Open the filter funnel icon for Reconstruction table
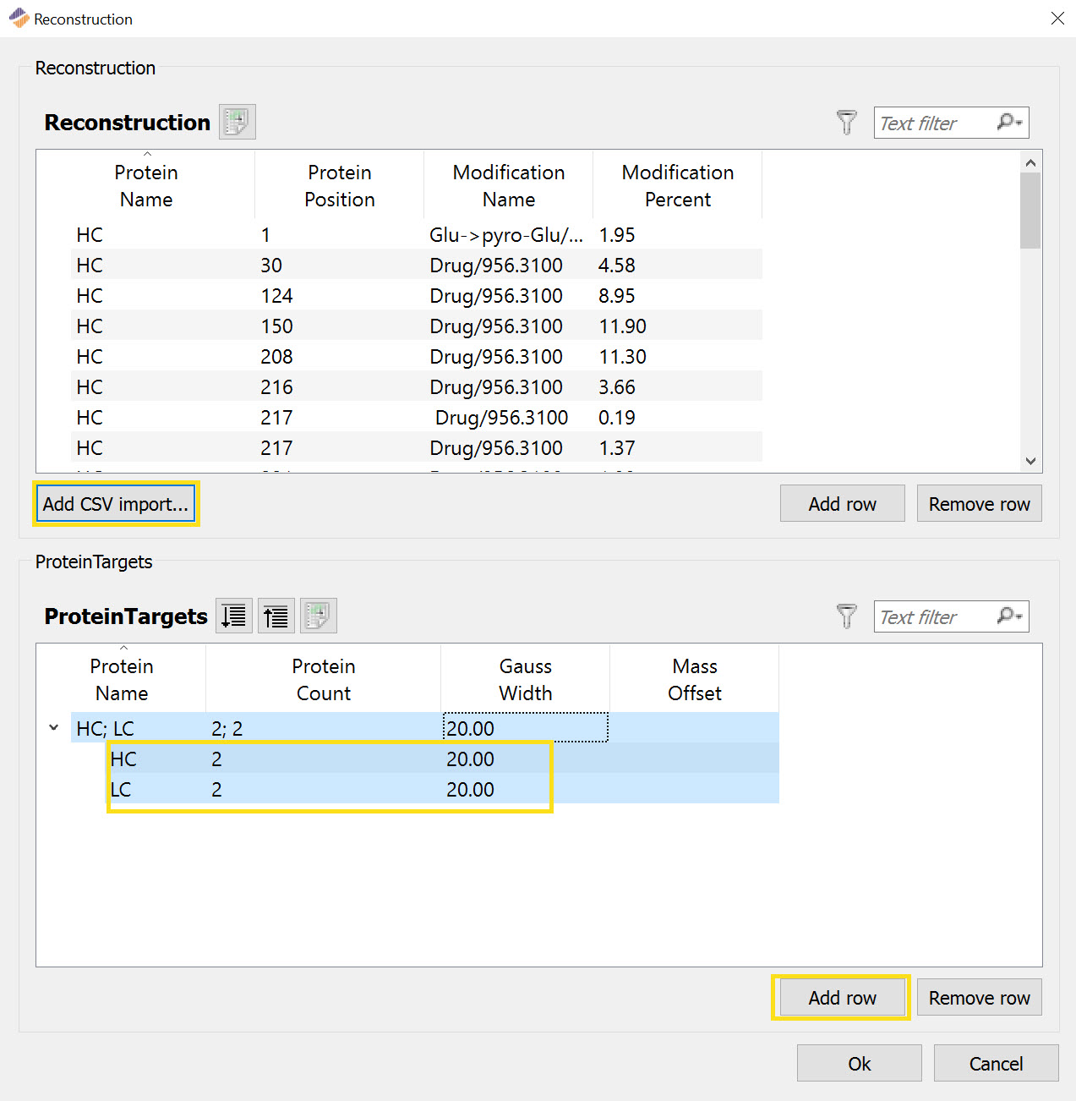Viewport: 1076px width, 1101px height. [846, 122]
